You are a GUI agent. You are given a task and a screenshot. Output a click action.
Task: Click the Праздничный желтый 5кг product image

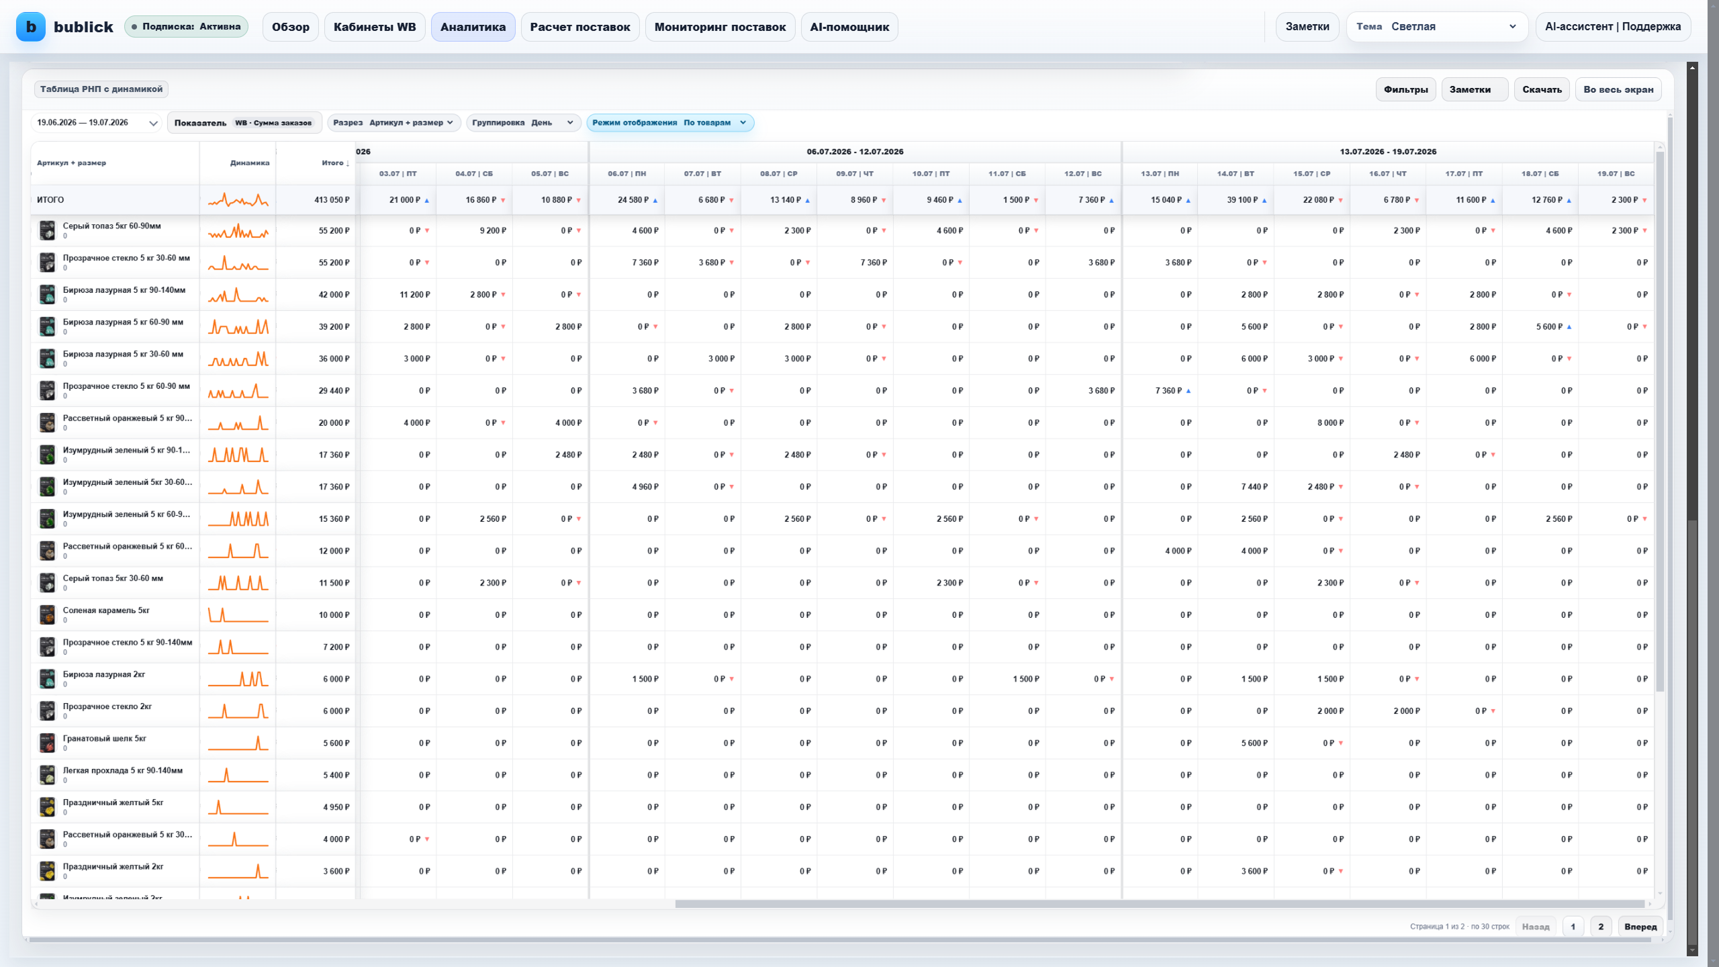point(47,807)
